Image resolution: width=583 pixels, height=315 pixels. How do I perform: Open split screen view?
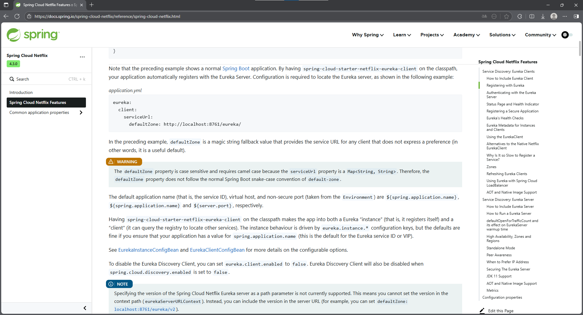pyautogui.click(x=532, y=16)
